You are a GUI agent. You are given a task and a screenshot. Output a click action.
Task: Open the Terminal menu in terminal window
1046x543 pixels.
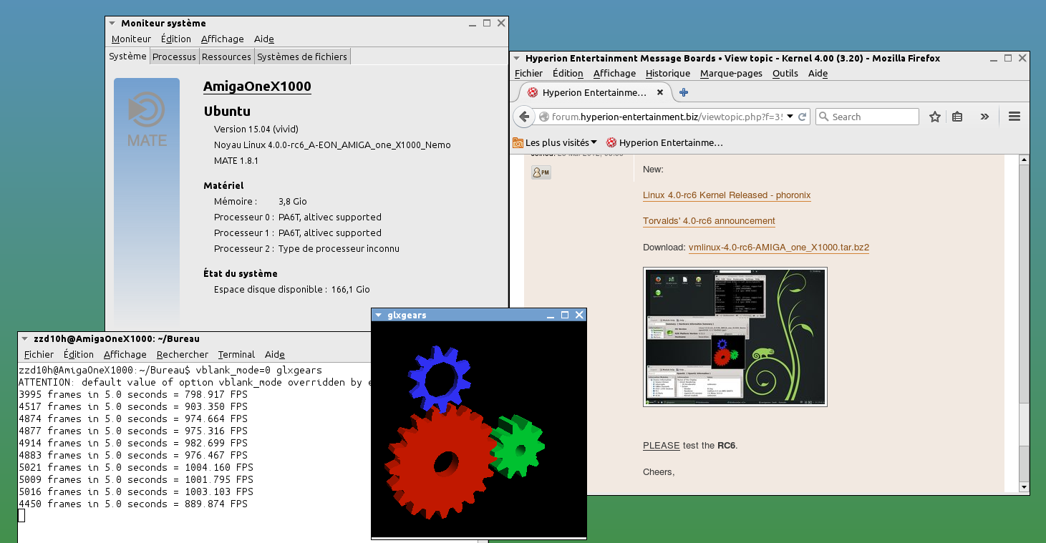[236, 354]
